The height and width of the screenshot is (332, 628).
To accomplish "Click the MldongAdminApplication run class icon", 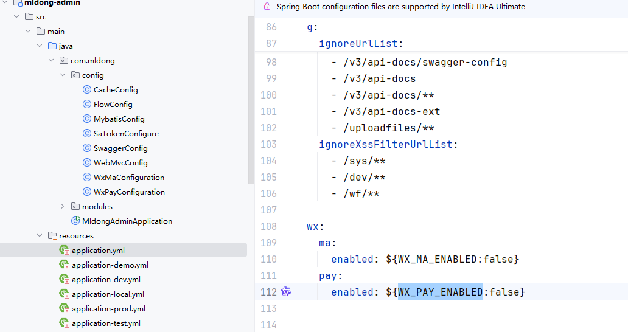I will click(75, 221).
